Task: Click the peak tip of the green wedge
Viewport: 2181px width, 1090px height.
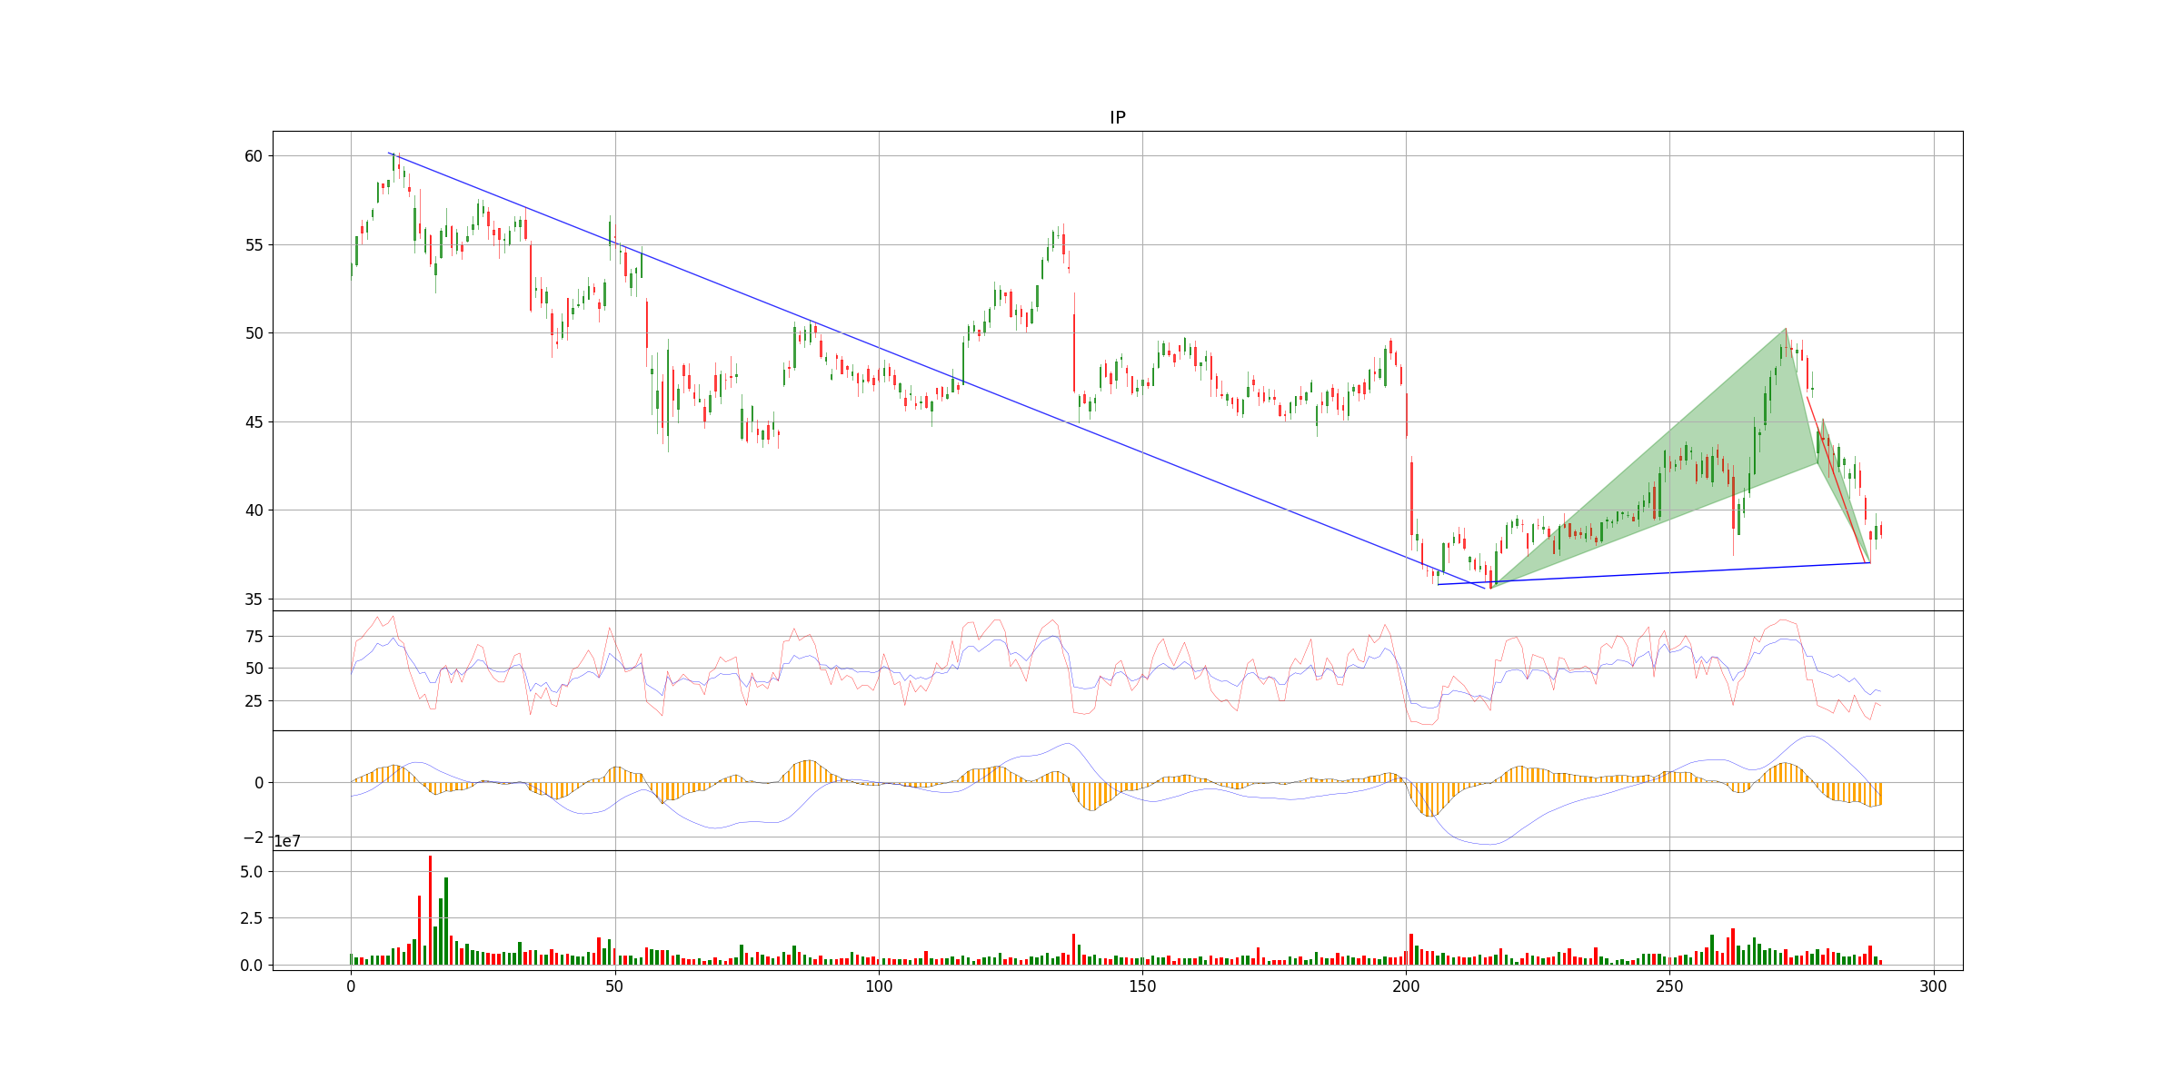Action: click(1785, 330)
